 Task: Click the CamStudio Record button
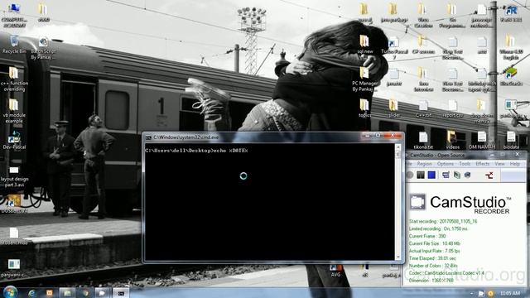point(410,175)
